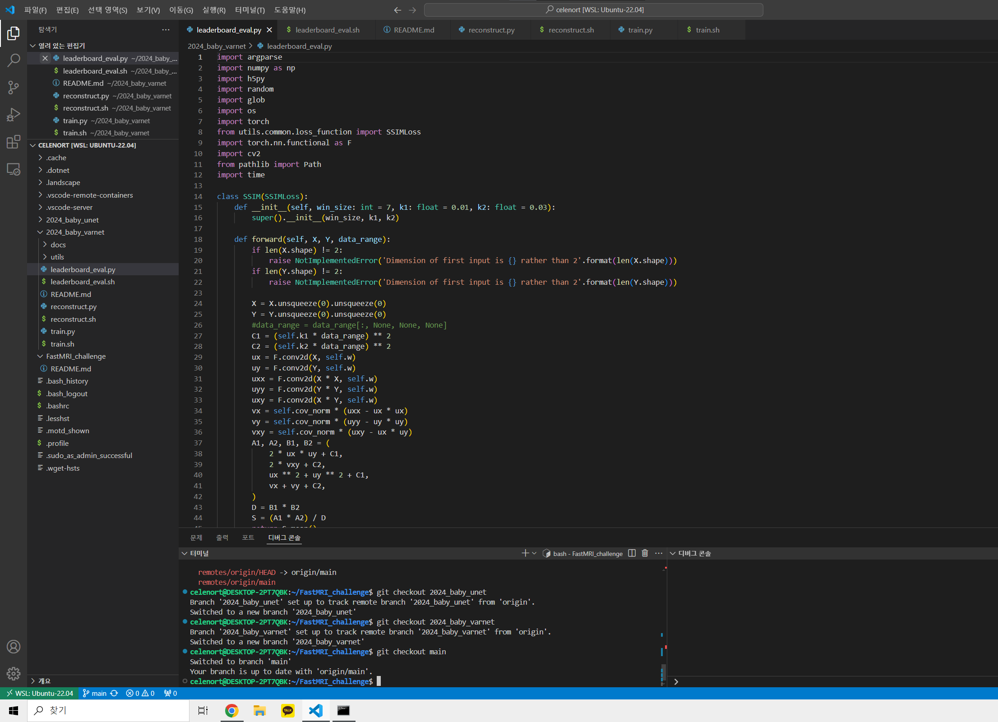Open the Extensions view icon
Viewport: 998px width, 722px height.
(14, 142)
